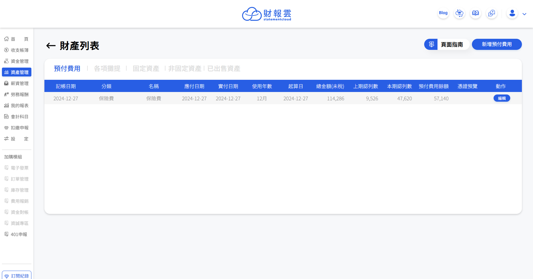Open 設定 menu item
This screenshot has height=279, width=533.
point(17,139)
